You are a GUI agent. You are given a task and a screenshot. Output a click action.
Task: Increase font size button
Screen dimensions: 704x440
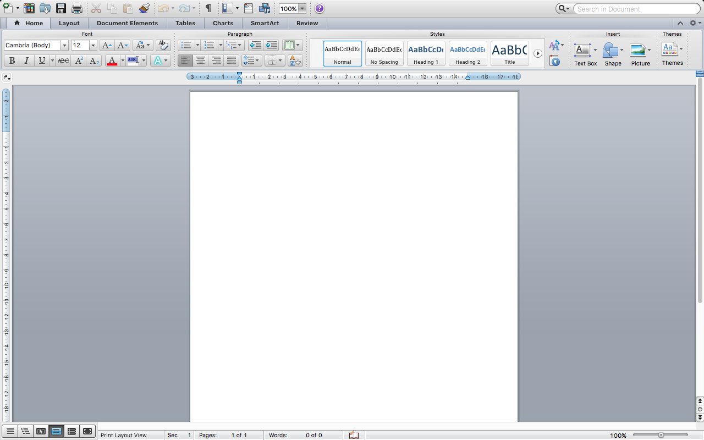click(107, 45)
